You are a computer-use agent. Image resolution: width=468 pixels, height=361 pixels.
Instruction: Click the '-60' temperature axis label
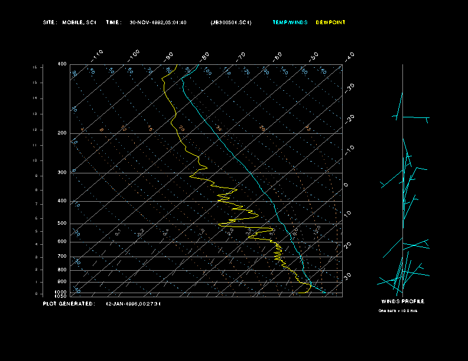coord(277,57)
